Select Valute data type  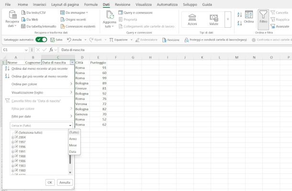click(214, 20)
